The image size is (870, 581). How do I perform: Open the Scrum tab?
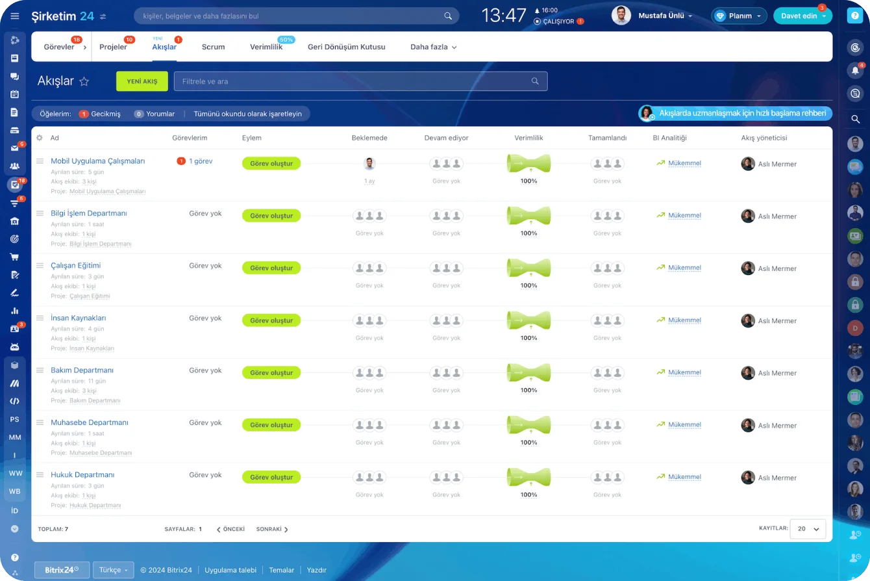[213, 47]
